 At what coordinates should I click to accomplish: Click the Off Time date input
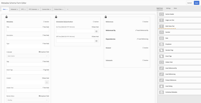pyautogui.click(x=75, y=41)
